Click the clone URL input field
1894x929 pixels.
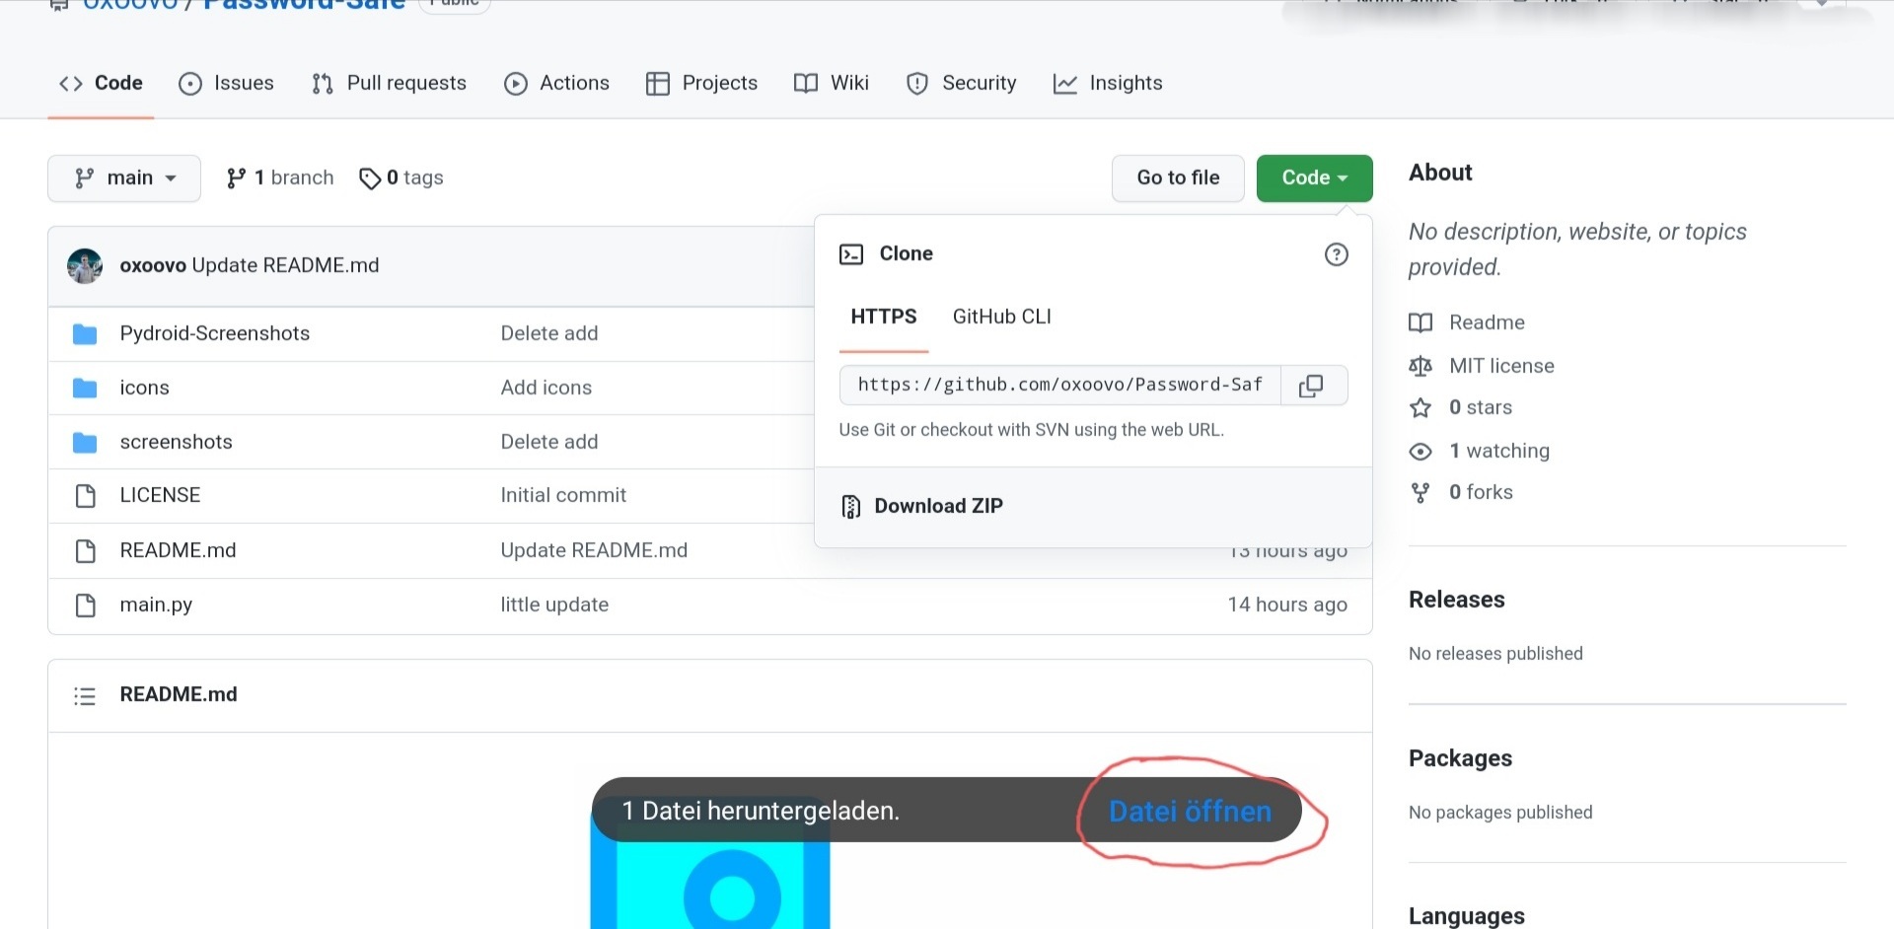tap(1059, 385)
